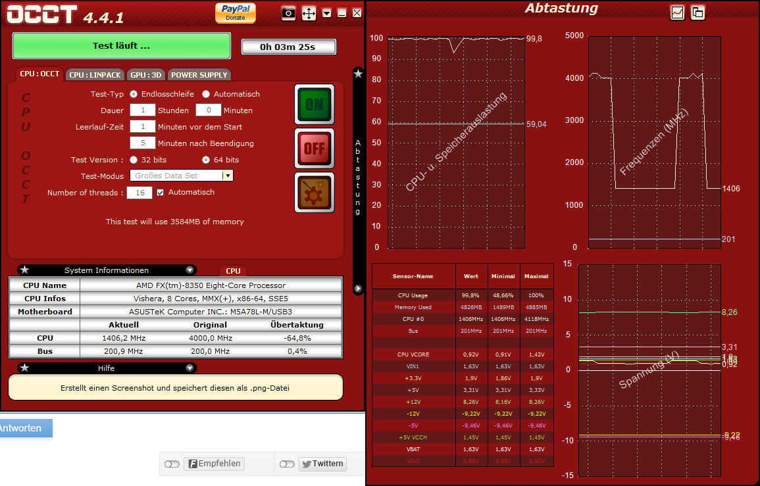Select the Automatisch test type radio
Screen dimensions: 760x486
pos(206,94)
